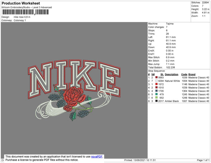Click the 'Color changes:' value 7
Image resolution: width=211 pixels, height=163 pixels.
[167, 27]
